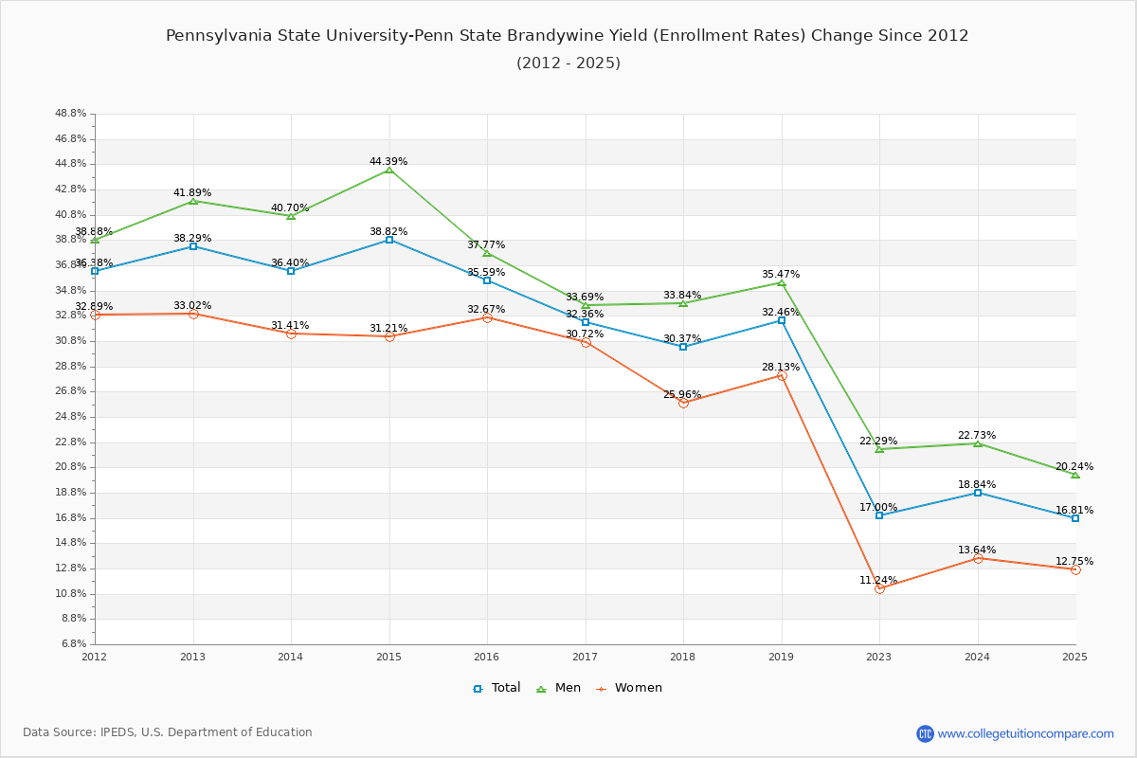Click the chart title text
The height and width of the screenshot is (758, 1137).
568,36
